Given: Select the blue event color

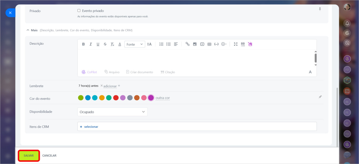Looking at the screenshot, I should (x=88, y=98).
